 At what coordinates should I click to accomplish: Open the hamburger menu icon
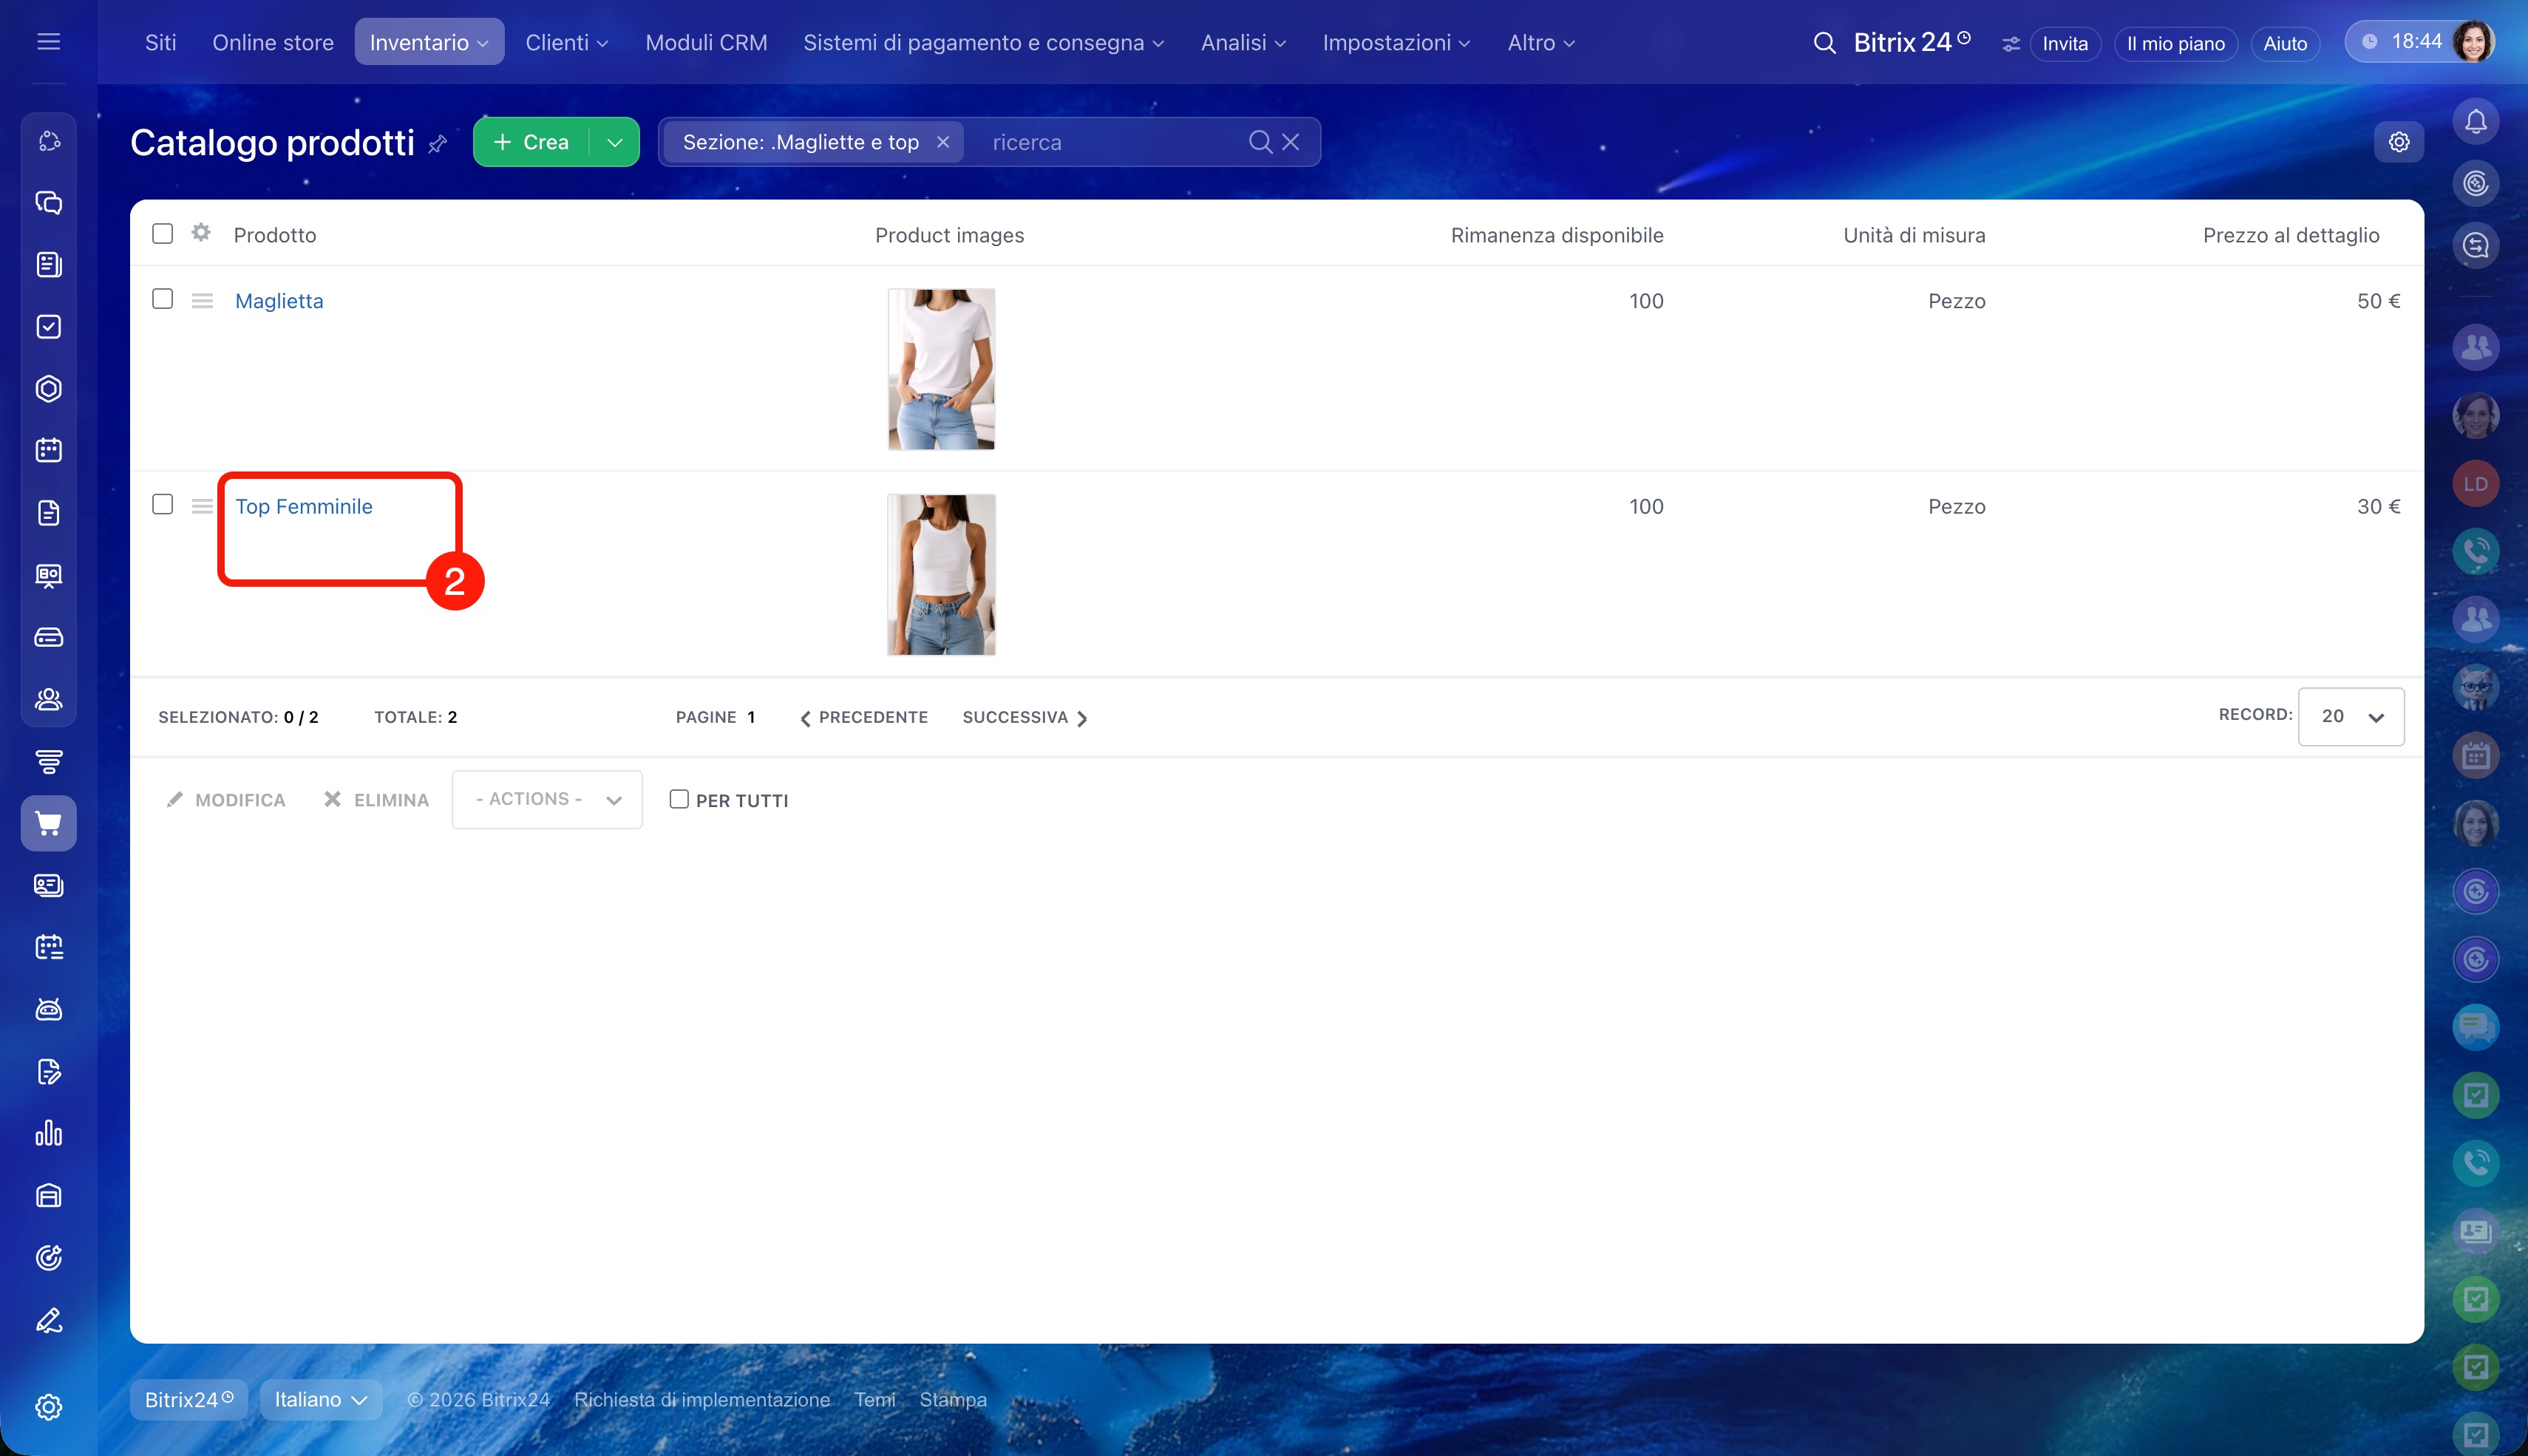[48, 41]
